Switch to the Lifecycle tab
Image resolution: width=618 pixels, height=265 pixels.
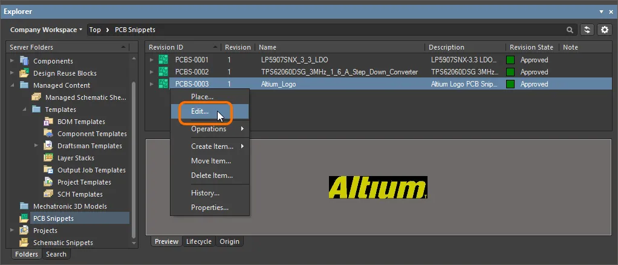(x=198, y=241)
